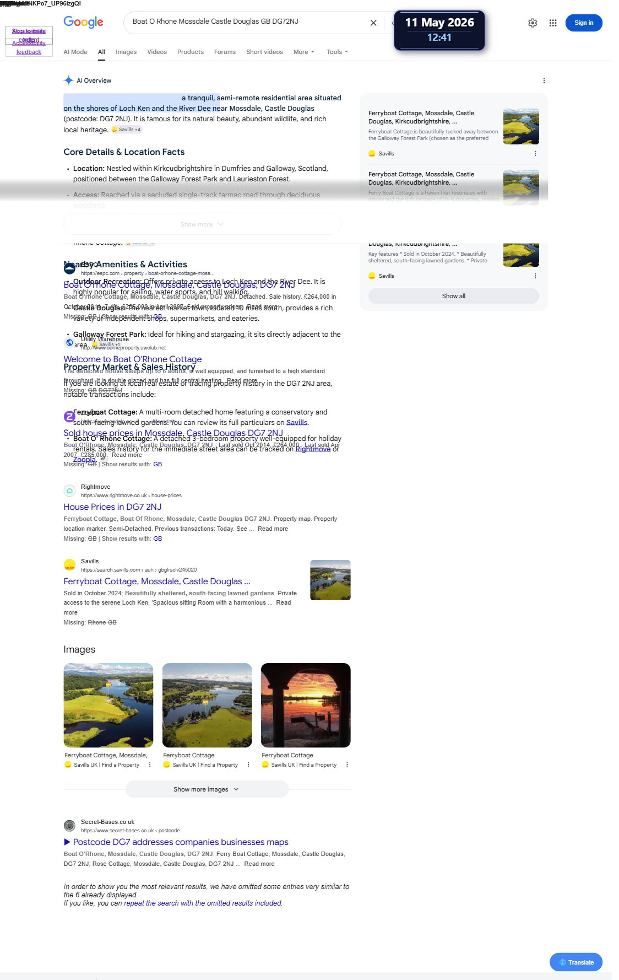
Task: Open first aerial loch image thumbnail
Action: pyautogui.click(x=108, y=705)
